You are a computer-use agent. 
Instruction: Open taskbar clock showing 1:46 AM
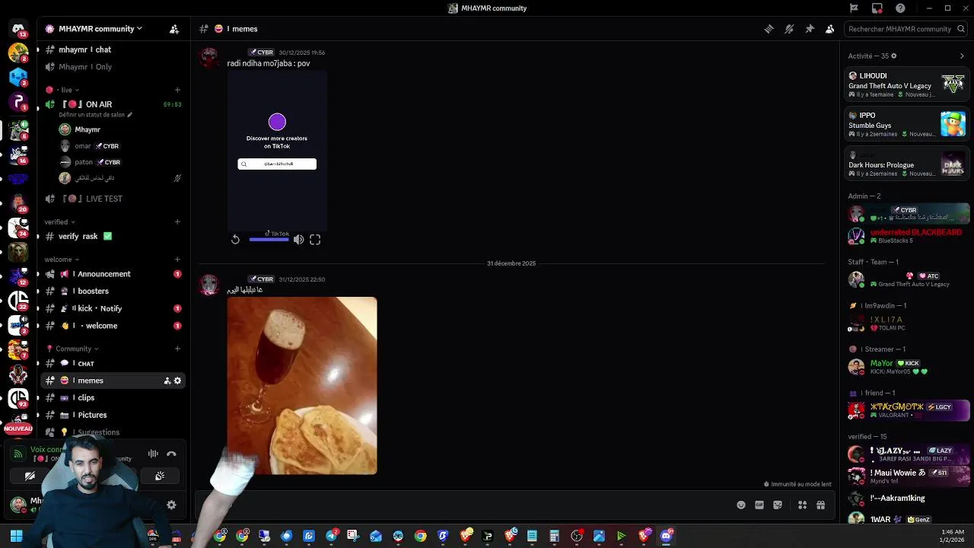point(953,536)
